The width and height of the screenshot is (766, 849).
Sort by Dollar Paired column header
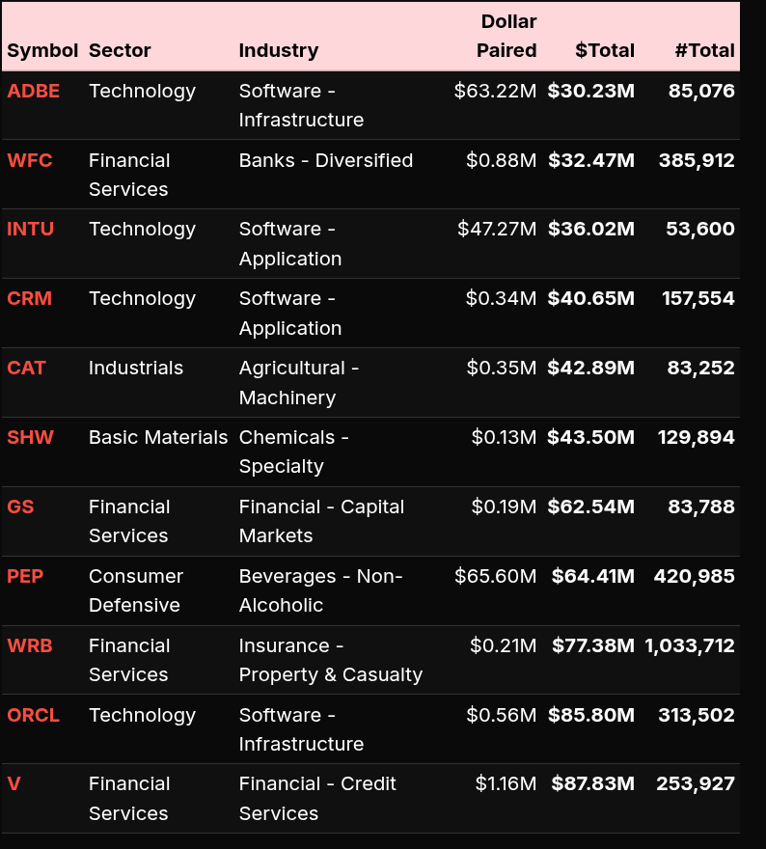point(507,37)
